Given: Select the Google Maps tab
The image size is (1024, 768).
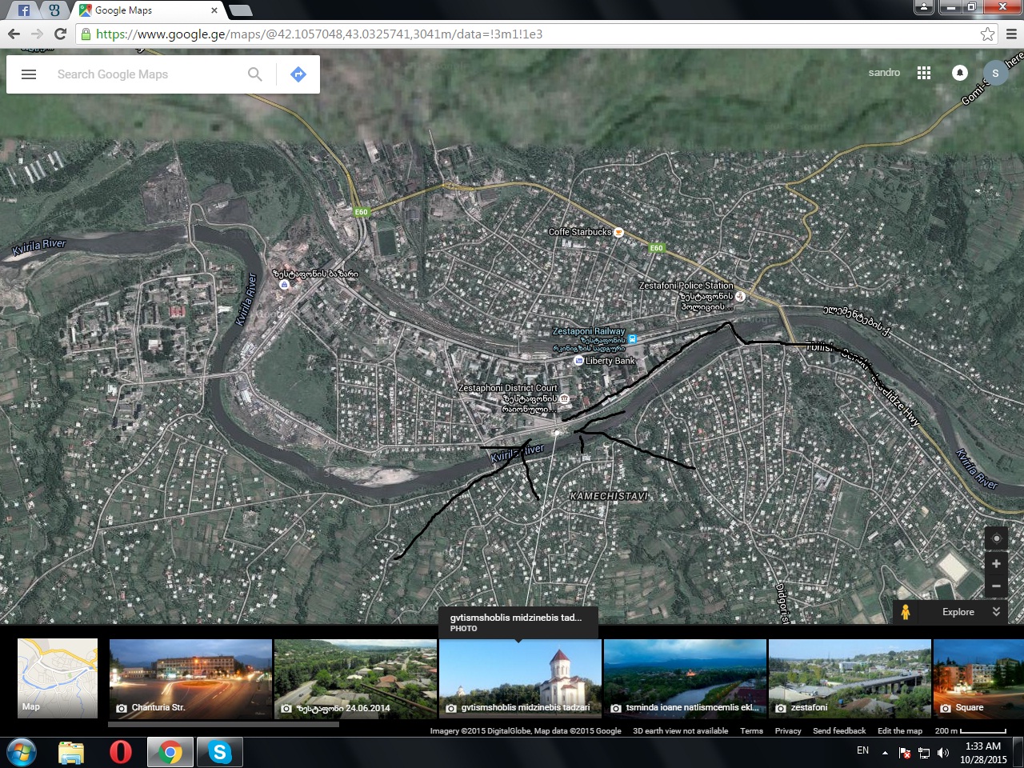Looking at the screenshot, I should 148,10.
